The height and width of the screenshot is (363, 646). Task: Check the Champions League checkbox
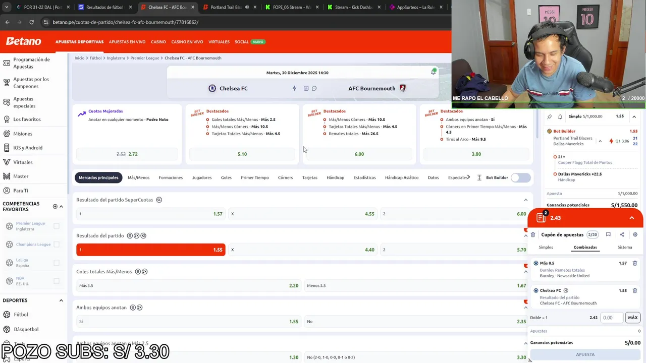point(57,245)
